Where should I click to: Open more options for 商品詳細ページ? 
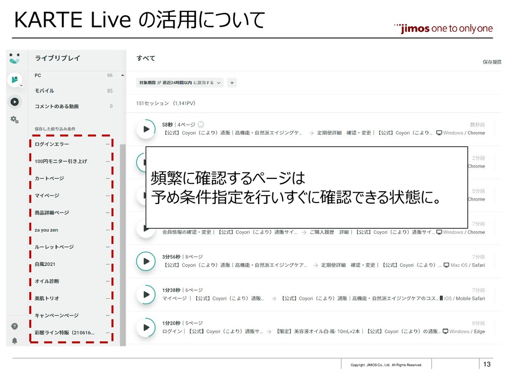(x=107, y=212)
